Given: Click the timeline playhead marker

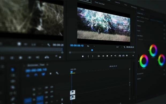Looking at the screenshot, I should (x=71, y=72).
